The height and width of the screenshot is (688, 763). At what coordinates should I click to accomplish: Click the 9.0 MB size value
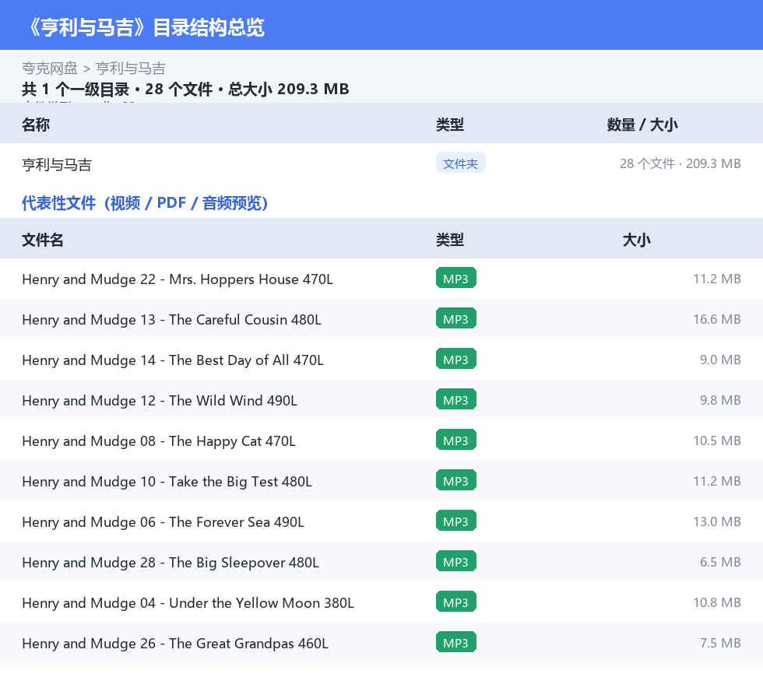720,360
